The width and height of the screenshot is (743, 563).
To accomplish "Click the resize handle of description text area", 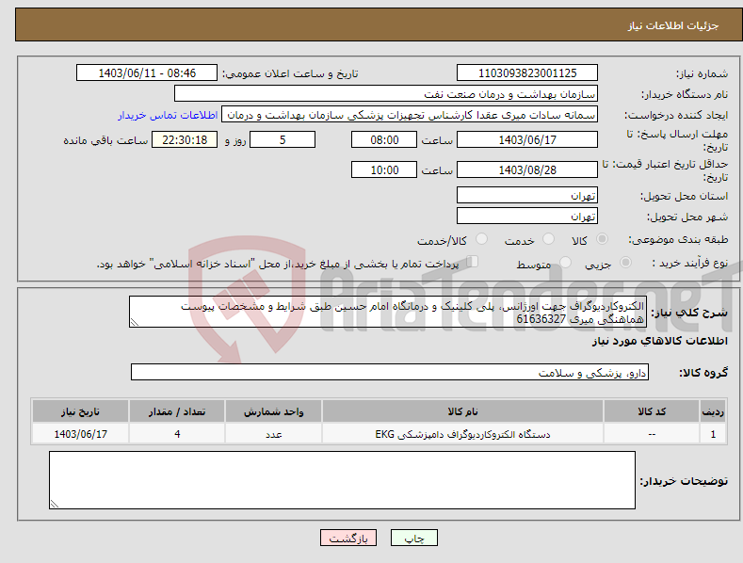I will [135, 322].
